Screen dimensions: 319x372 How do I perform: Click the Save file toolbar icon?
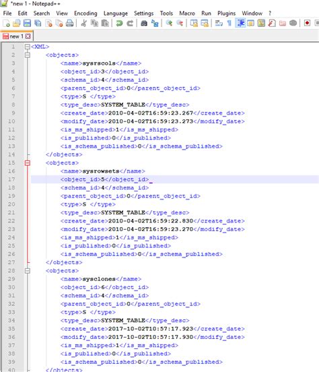(x=27, y=23)
